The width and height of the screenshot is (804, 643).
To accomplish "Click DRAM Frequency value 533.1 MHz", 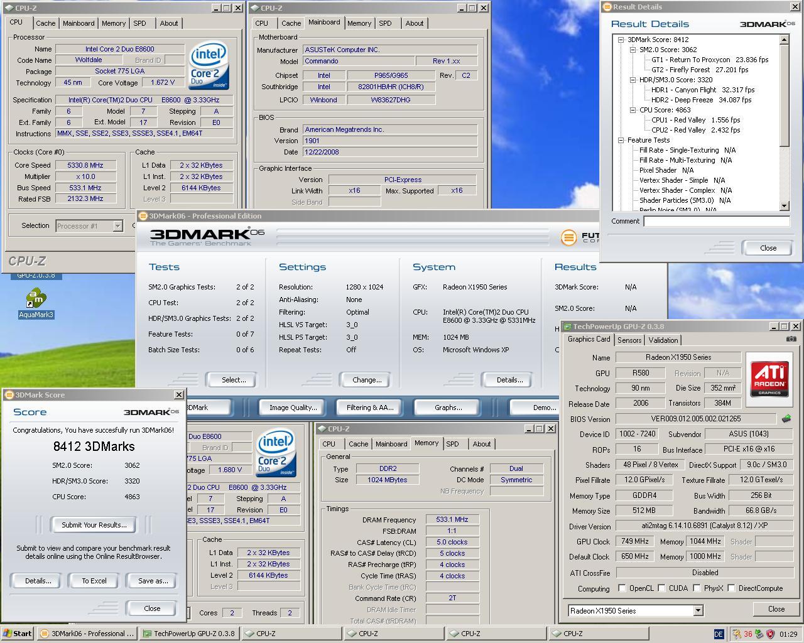I will [452, 519].
